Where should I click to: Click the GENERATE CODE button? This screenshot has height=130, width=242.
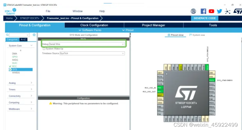205,18
